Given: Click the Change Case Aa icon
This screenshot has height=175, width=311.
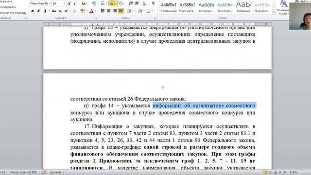Looking at the screenshot, I should click(84, 3).
